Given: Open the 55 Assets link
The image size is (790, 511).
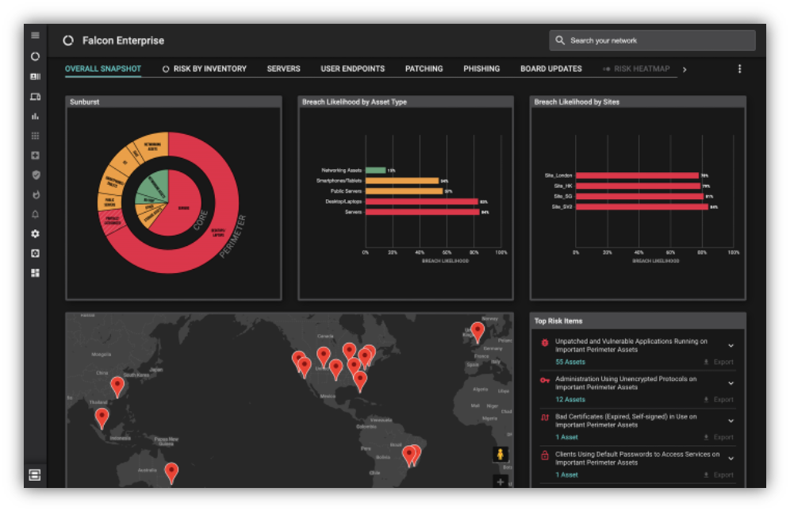Looking at the screenshot, I should click(x=569, y=362).
